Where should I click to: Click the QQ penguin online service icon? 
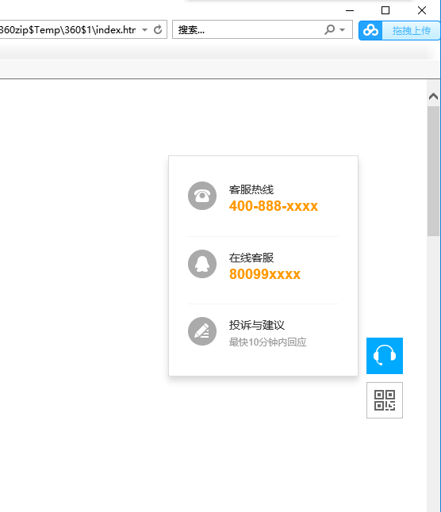click(202, 264)
